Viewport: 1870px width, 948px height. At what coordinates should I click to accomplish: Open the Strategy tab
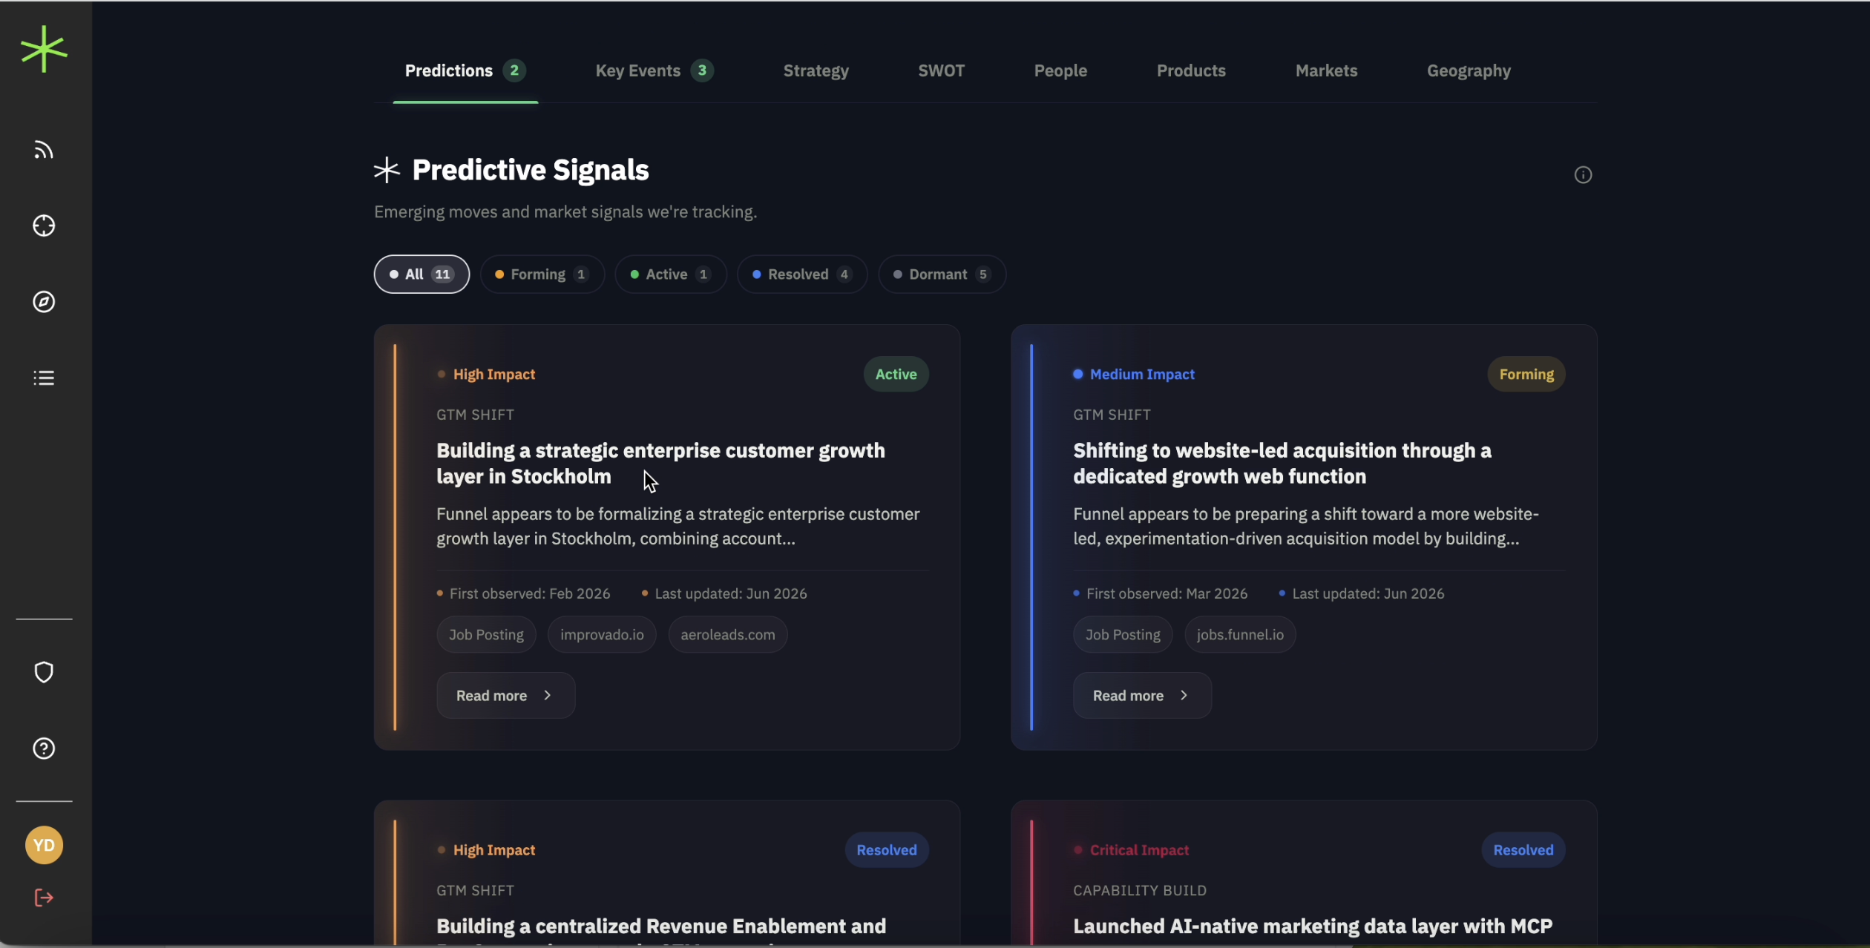pos(816,71)
